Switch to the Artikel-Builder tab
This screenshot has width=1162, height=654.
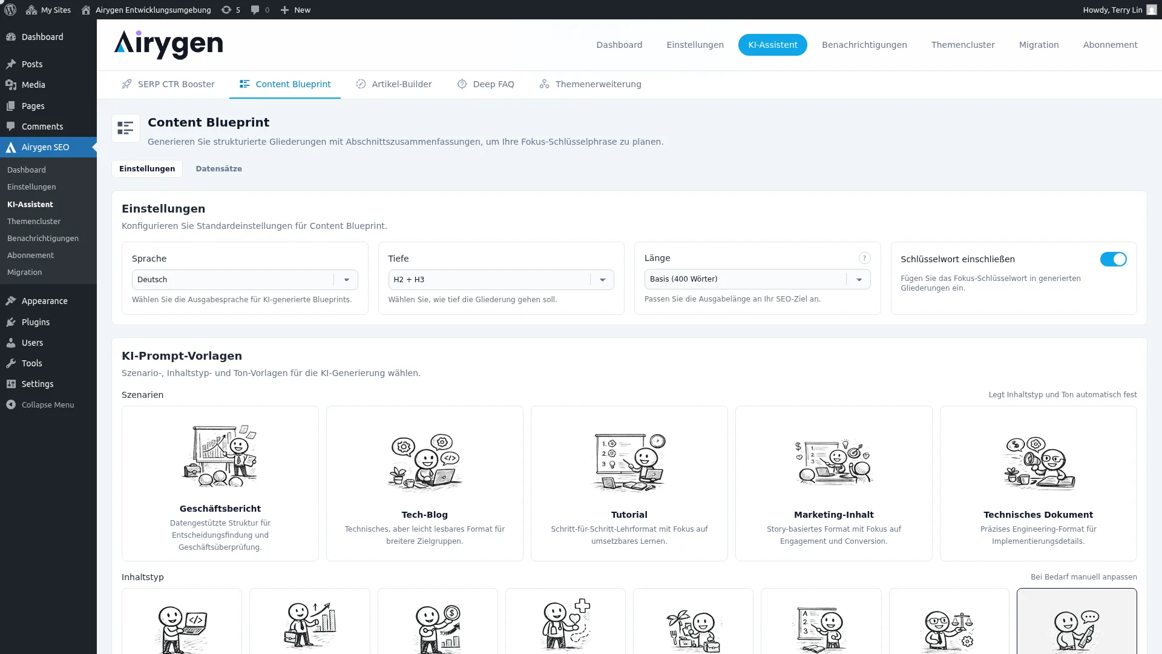click(394, 84)
